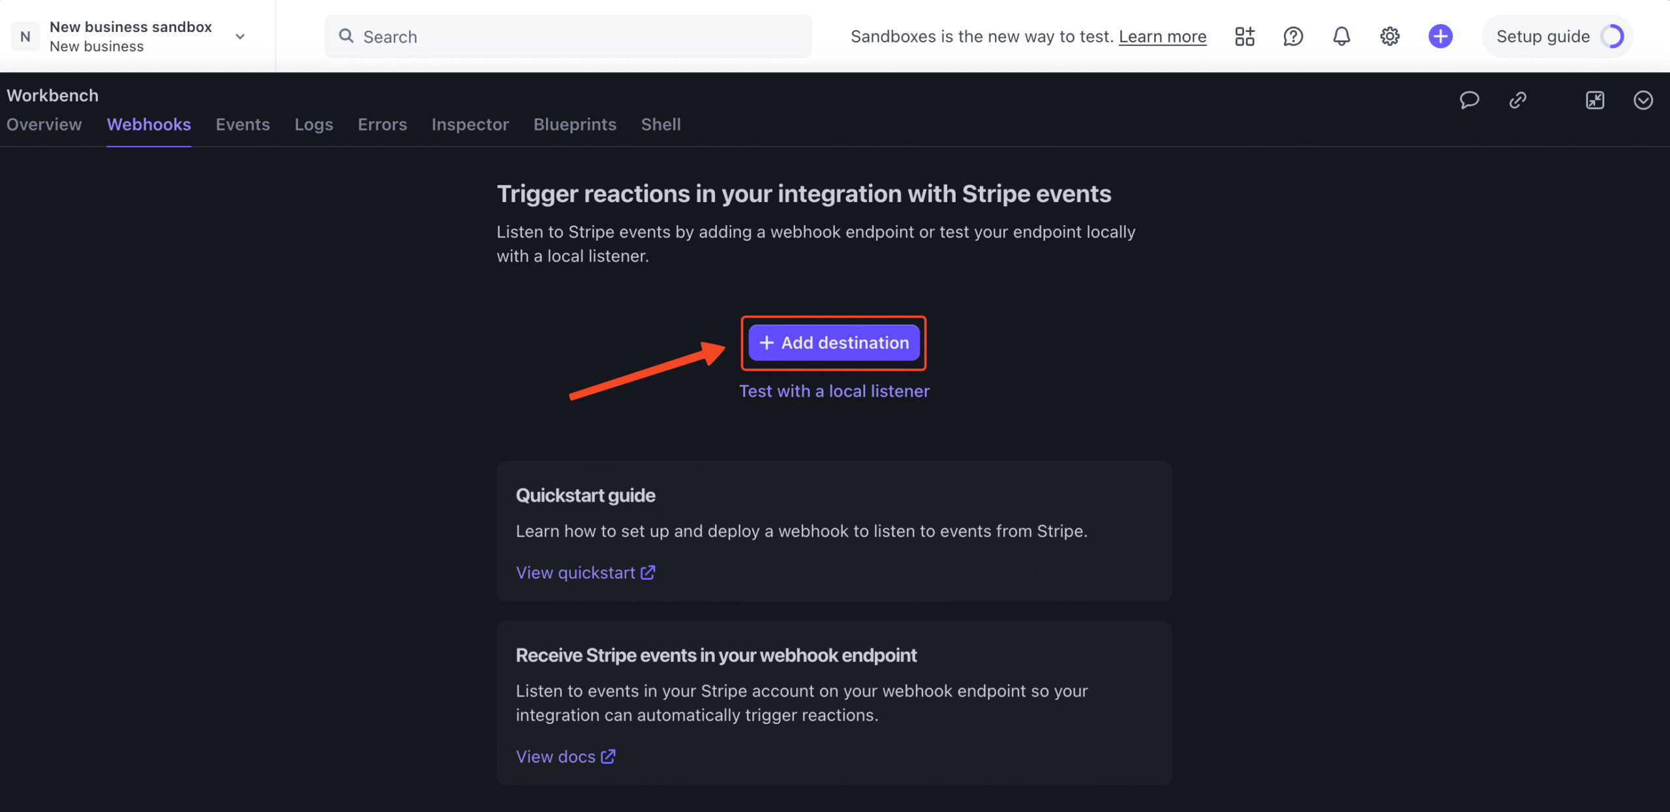Copy the Workbench link icon

(1517, 100)
